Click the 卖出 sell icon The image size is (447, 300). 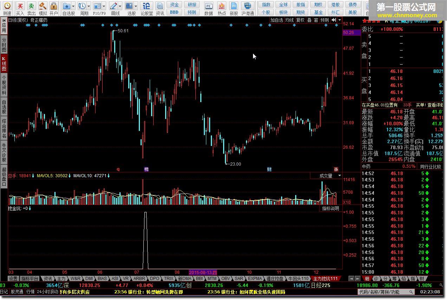32,6
